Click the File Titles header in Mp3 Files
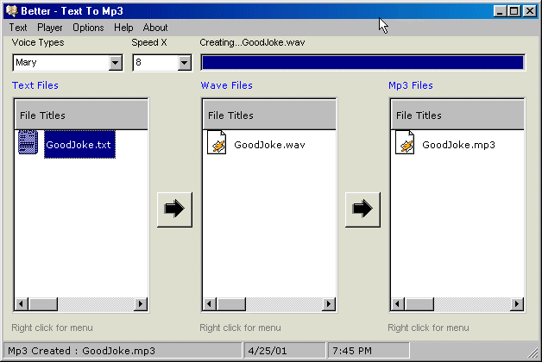The height and width of the screenshot is (362, 542). tap(457, 115)
